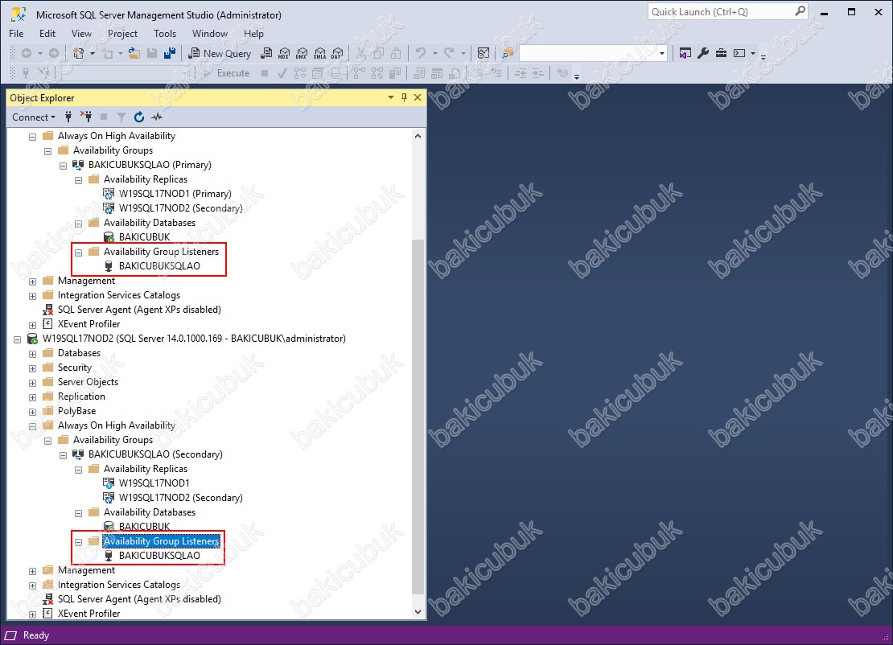893x645 pixels.
Task: Click the Refresh icon in Object Explorer
Action: click(x=139, y=117)
